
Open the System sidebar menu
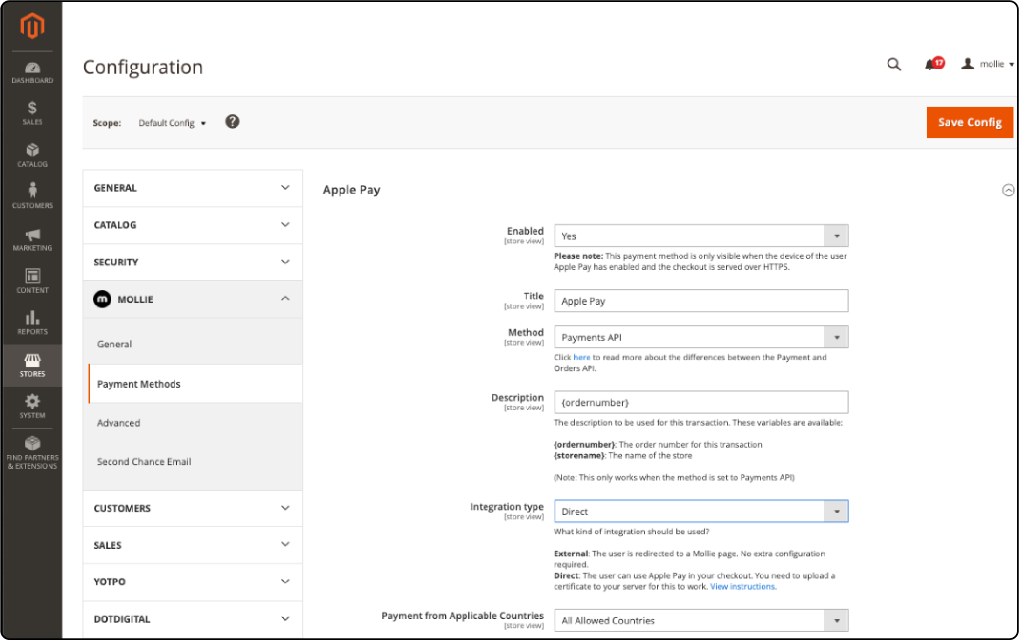tap(32, 406)
